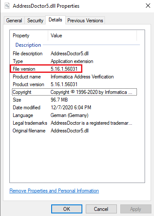
Task: Click File version value 5.16.1.56031
Action: point(64,69)
